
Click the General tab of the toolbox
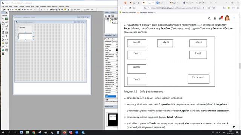tap(5, 15)
